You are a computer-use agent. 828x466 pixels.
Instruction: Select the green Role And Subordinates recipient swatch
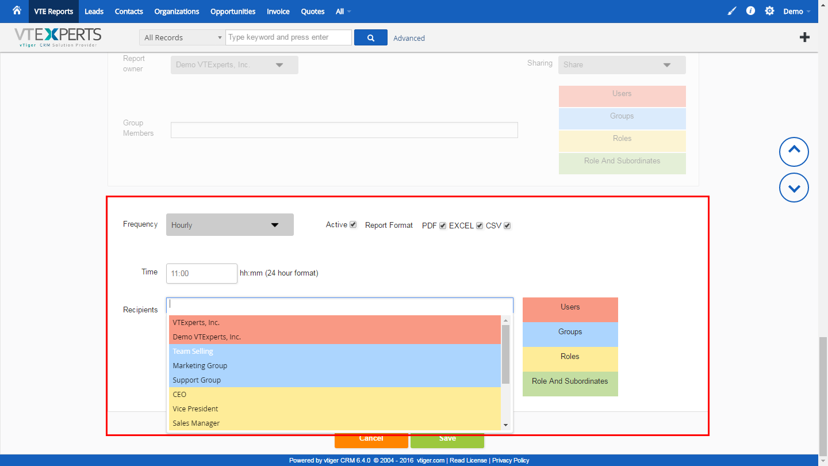tap(570, 384)
